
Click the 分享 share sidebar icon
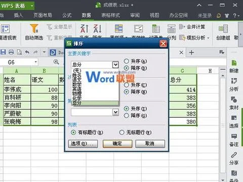(234, 155)
